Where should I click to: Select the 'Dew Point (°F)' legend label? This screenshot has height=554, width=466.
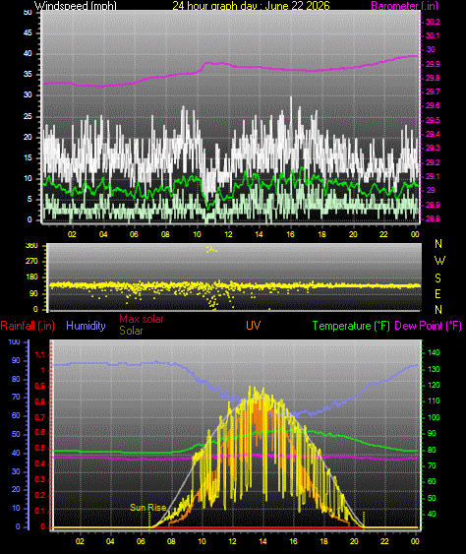428,326
